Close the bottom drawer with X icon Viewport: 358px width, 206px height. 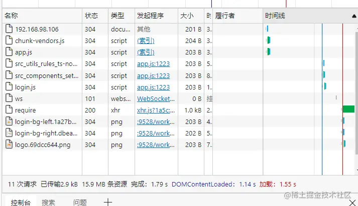pyautogui.click(x=353, y=202)
